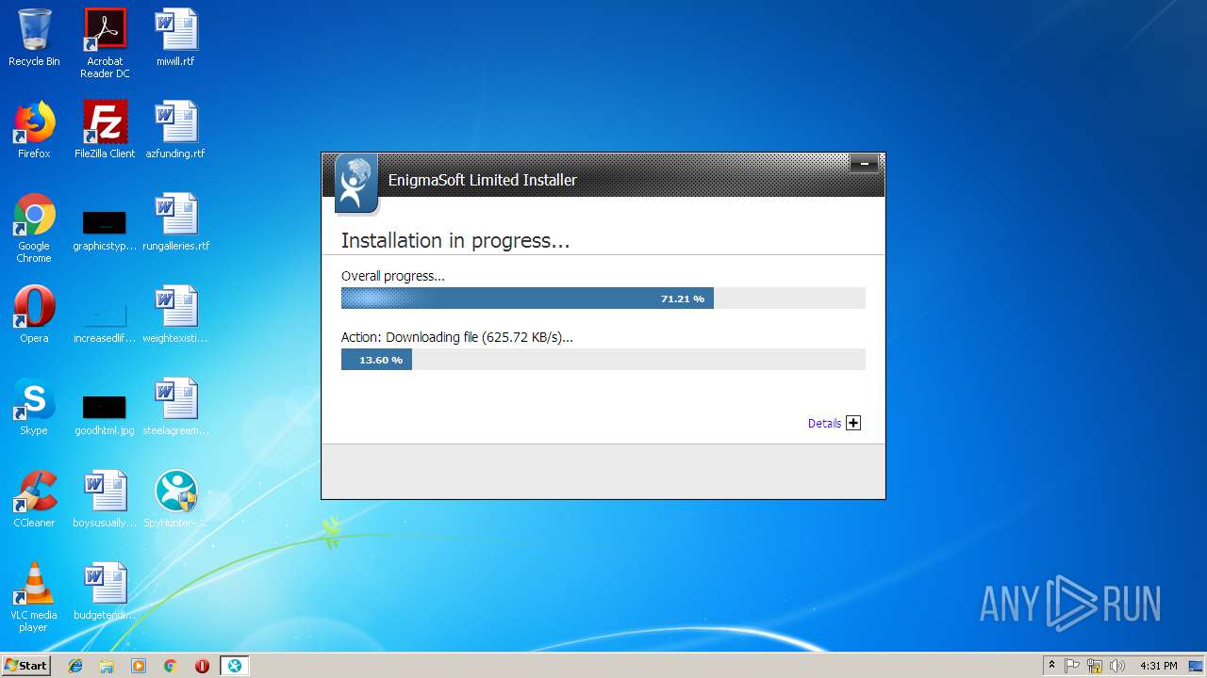1207x678 pixels.
Task: Select the miwill.rtf document icon
Action: point(175,38)
